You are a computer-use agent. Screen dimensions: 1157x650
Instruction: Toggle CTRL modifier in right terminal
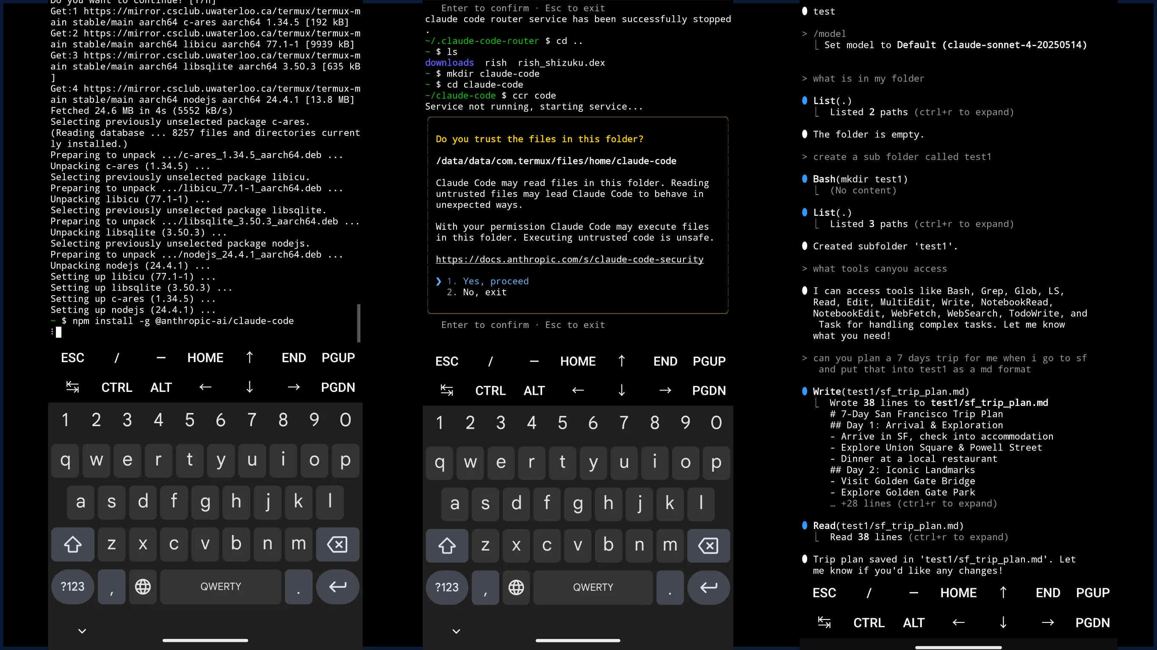(x=869, y=622)
